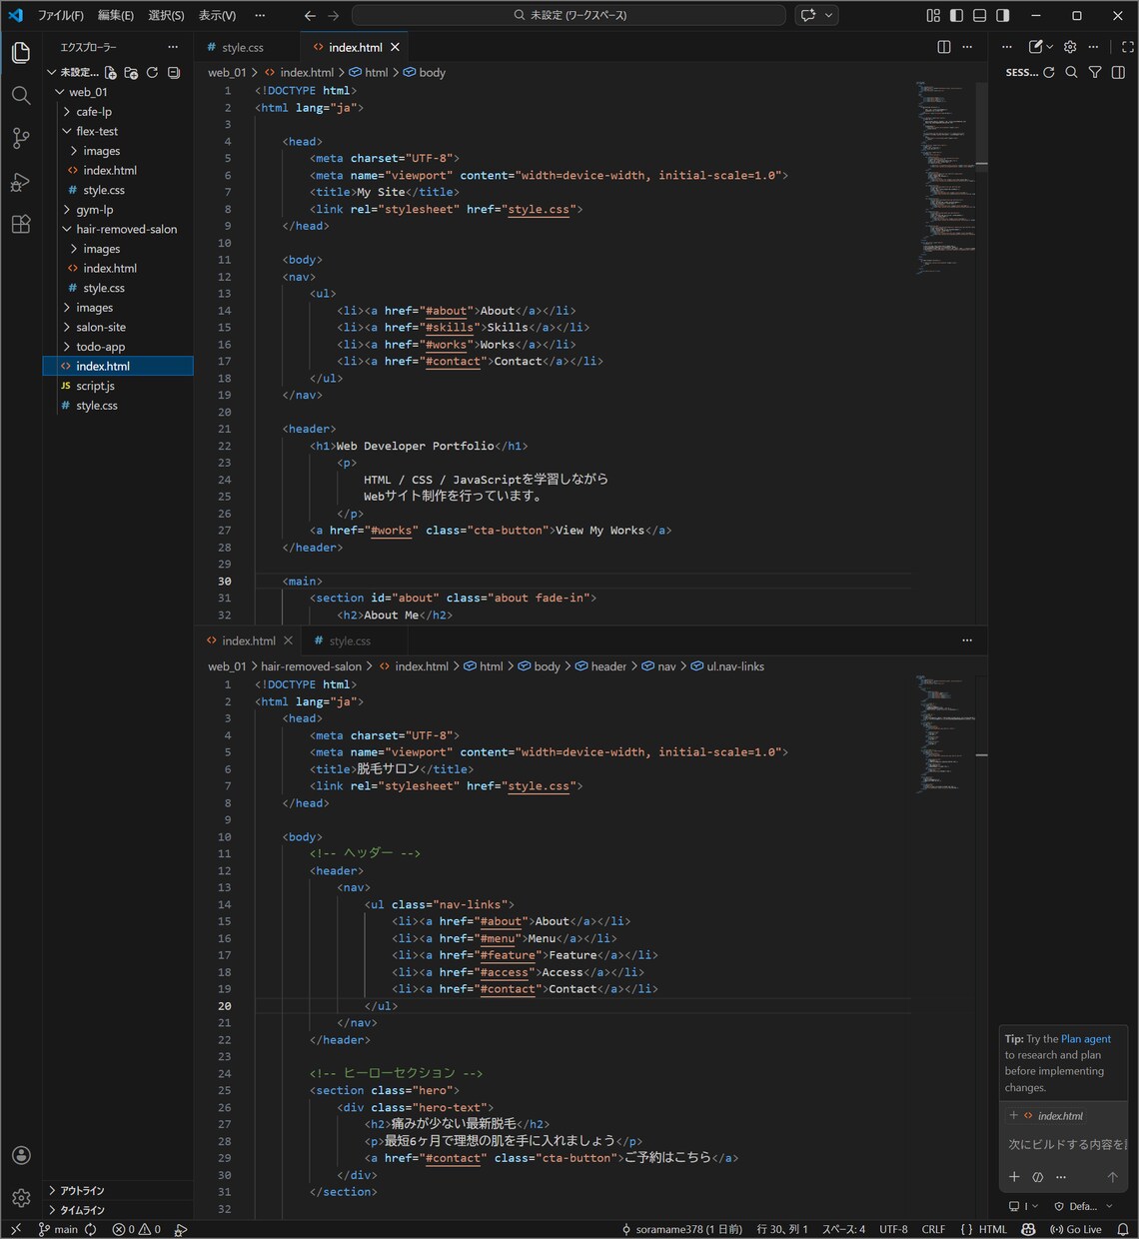Expand the アウトライン section
Screen dimensions: 1139x1239
118,1190
